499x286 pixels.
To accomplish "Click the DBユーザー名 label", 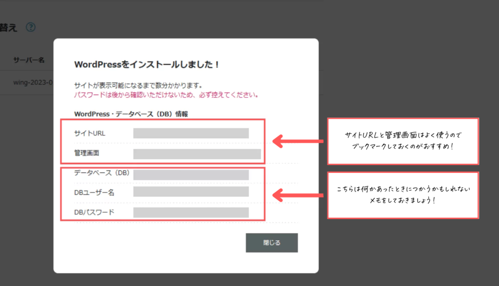I will pos(94,192).
